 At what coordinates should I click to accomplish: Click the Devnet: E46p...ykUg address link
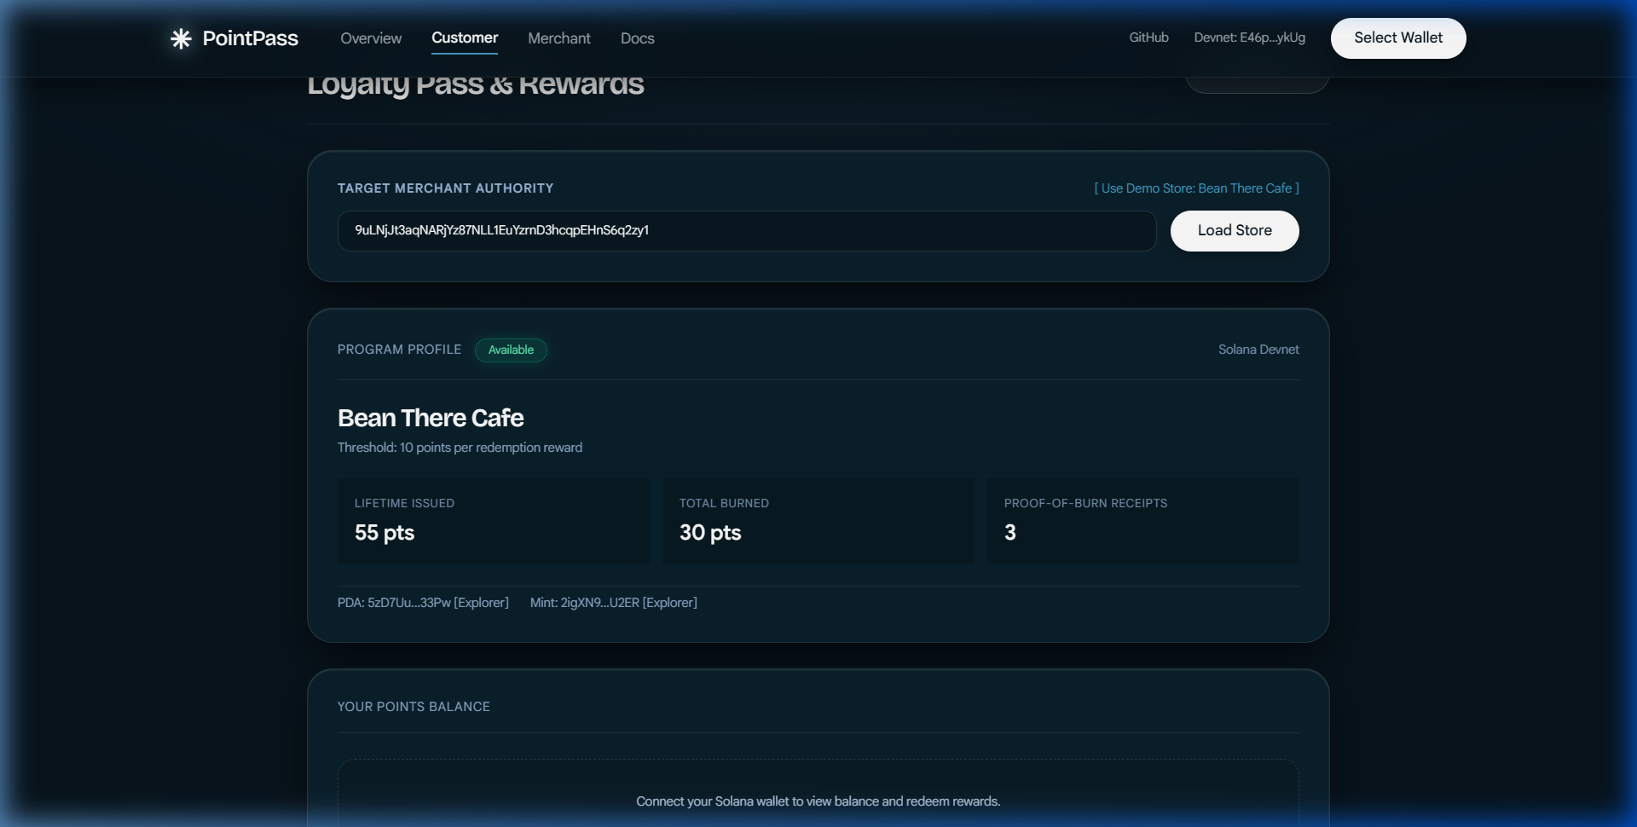click(1249, 38)
